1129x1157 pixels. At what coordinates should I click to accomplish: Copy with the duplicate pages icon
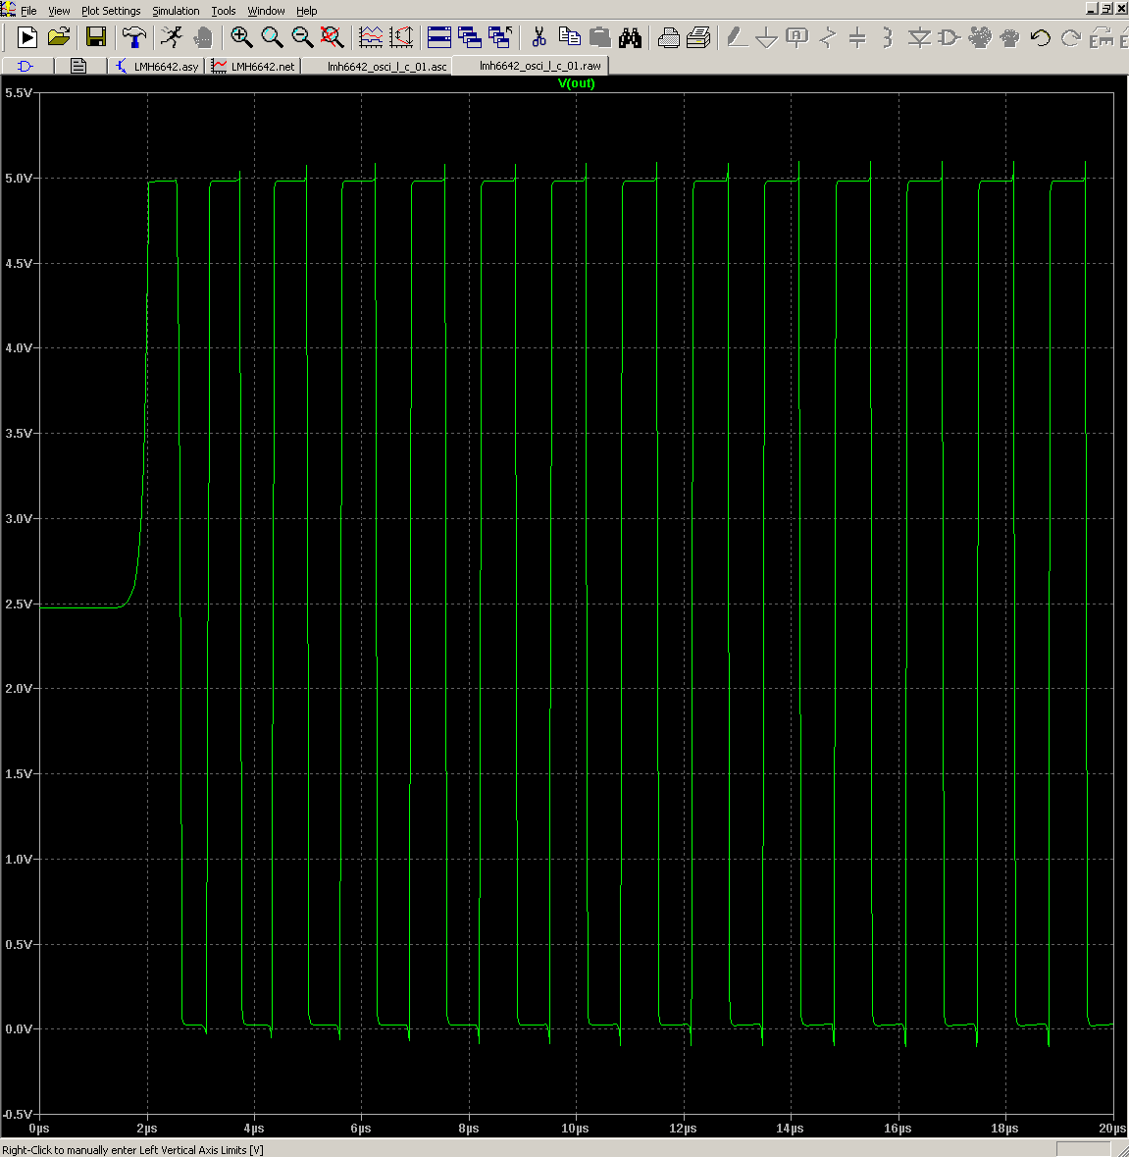tap(569, 37)
